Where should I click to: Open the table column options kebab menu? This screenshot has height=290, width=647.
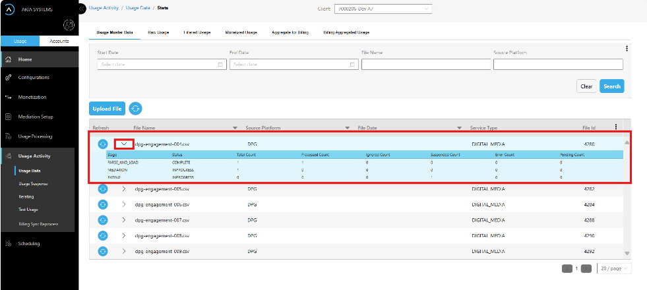pos(616,127)
